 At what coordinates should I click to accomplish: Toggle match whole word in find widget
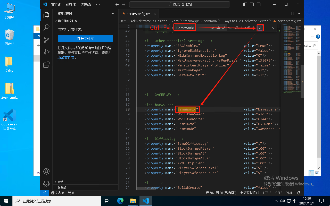218,28
